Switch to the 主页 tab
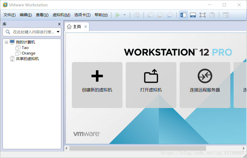This screenshot has width=247, height=158. click(x=77, y=27)
